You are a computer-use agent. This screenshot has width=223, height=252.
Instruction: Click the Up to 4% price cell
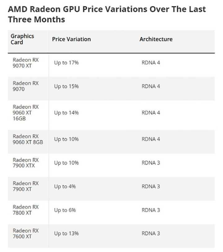[x=65, y=186]
